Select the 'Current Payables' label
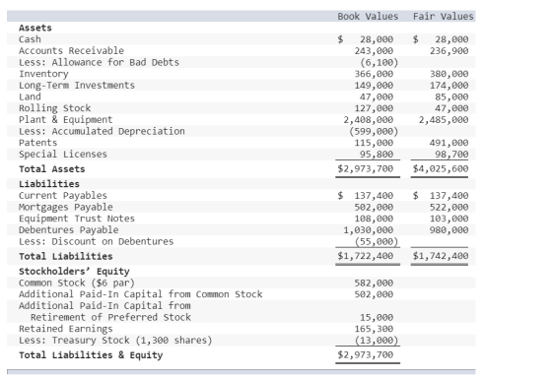 [x=63, y=196]
